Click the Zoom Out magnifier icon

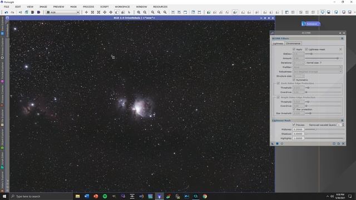[x=145, y=12]
